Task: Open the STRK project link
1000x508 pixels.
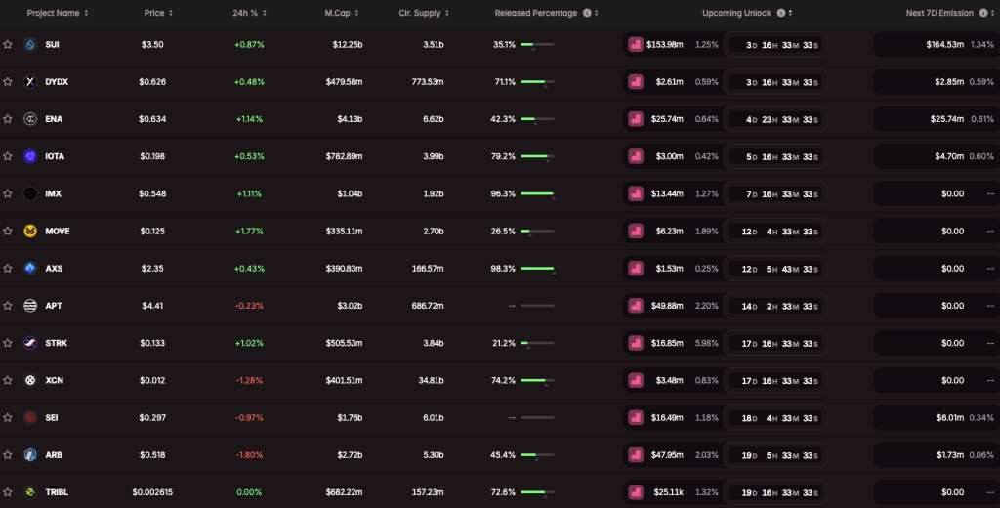Action: click(x=56, y=343)
